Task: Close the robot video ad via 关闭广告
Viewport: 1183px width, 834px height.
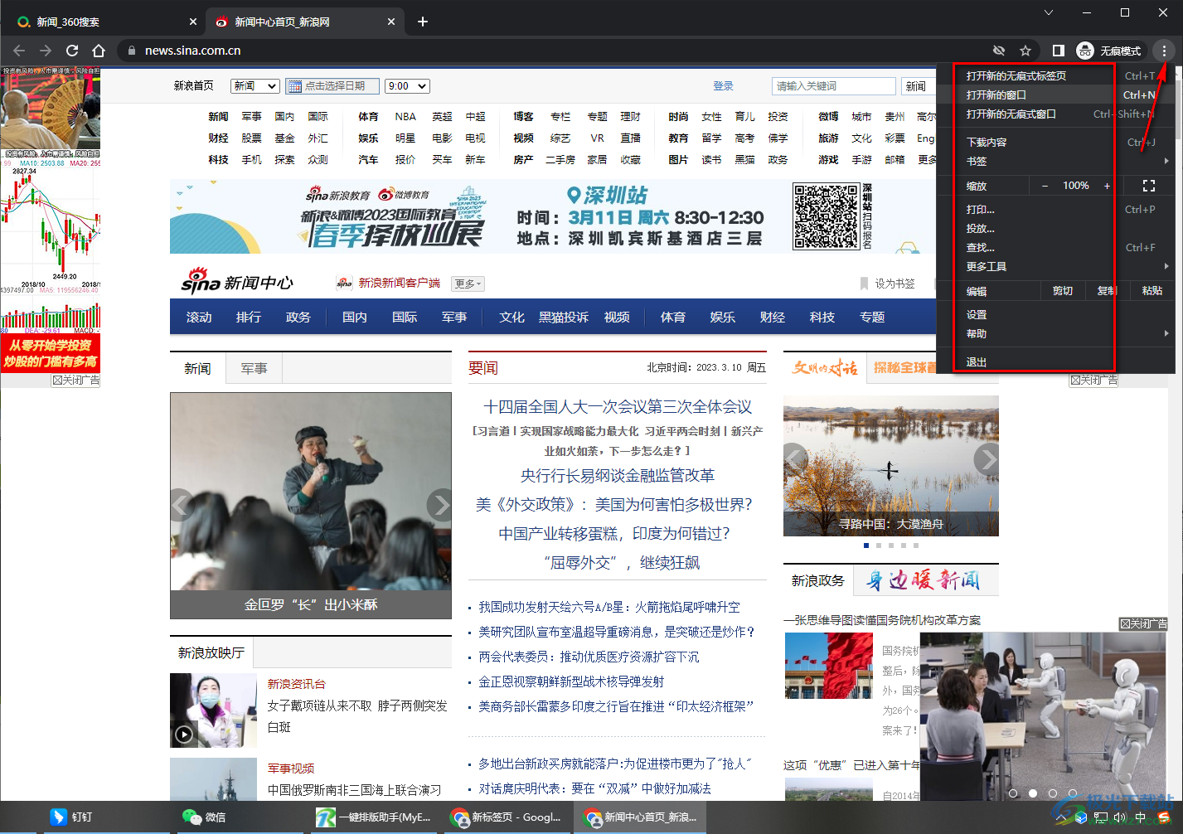Action: pyautogui.click(x=1143, y=623)
